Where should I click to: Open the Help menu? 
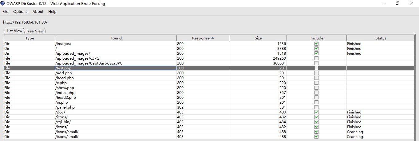(x=52, y=12)
